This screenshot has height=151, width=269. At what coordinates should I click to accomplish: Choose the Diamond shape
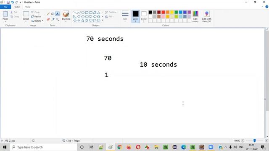(x=79, y=17)
